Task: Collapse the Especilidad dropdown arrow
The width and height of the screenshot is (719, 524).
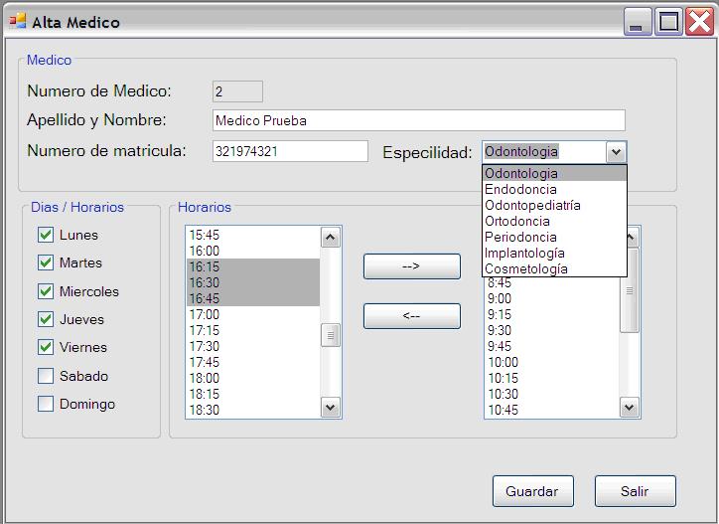Action: 616,152
